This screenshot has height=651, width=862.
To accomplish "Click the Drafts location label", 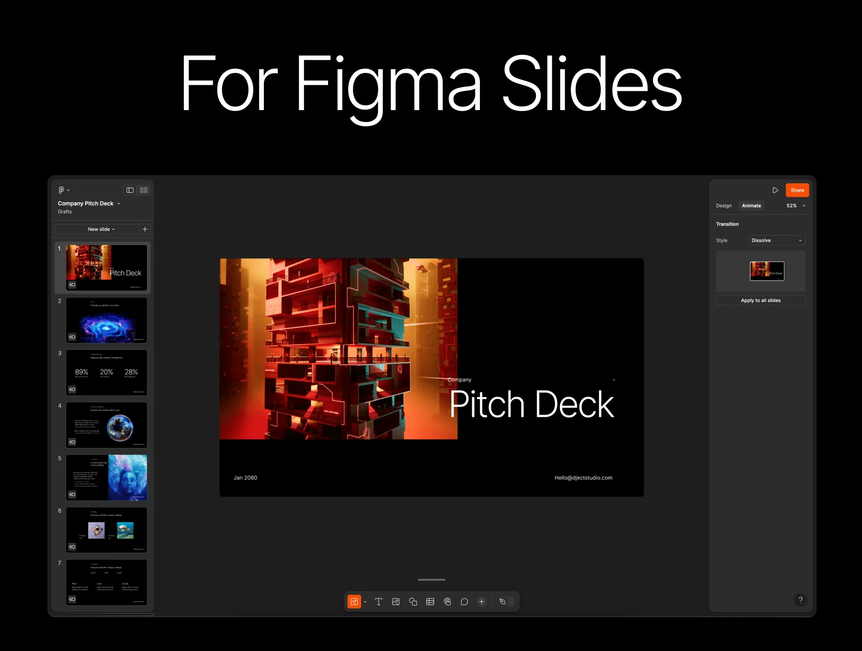I will [65, 212].
